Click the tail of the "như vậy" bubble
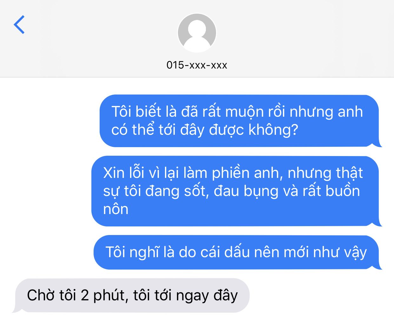394x320 pixels. point(378,266)
